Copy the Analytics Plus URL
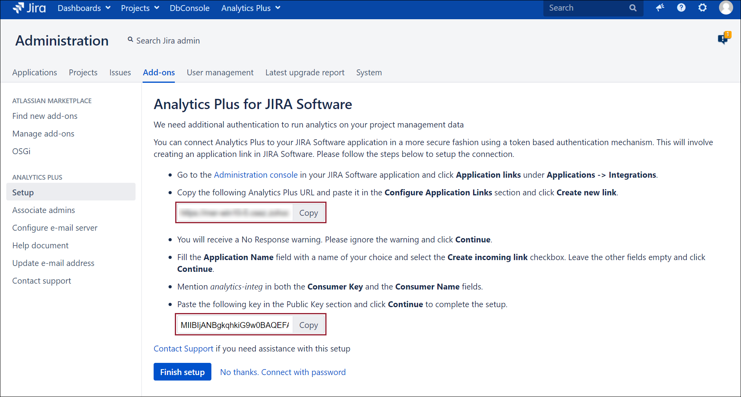The height and width of the screenshot is (397, 741). pyautogui.click(x=308, y=213)
